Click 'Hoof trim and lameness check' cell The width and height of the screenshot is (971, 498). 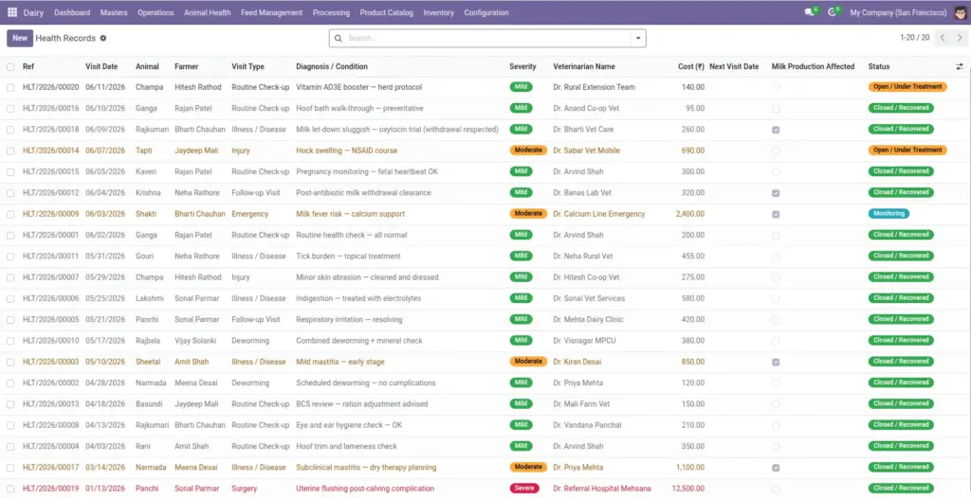[x=347, y=447]
